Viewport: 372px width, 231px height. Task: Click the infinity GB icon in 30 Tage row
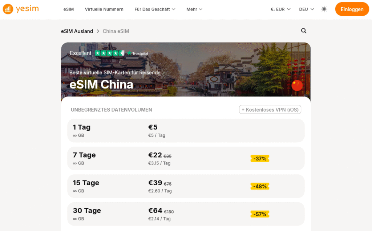pos(74,219)
